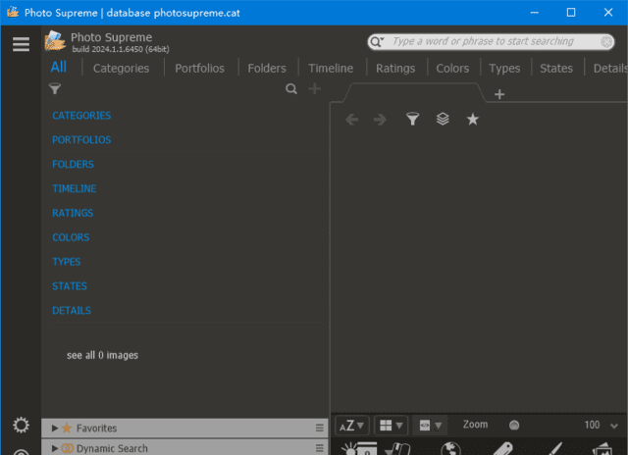Switch to the Folders tab
The width and height of the screenshot is (628, 455).
pyautogui.click(x=267, y=68)
